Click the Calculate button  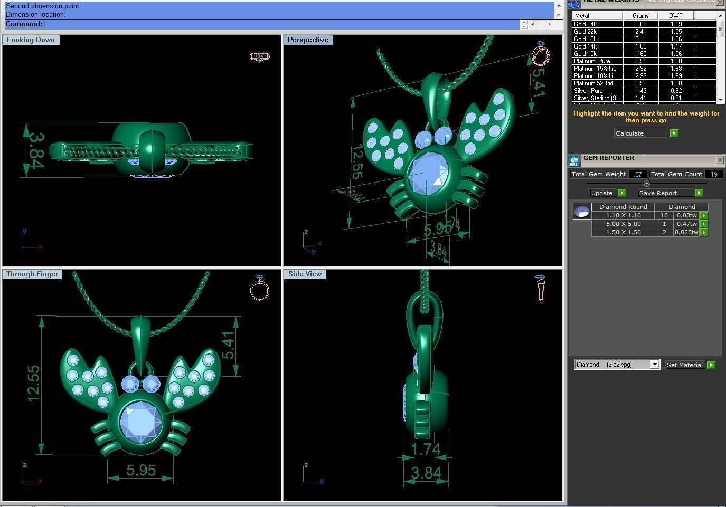pyautogui.click(x=642, y=133)
